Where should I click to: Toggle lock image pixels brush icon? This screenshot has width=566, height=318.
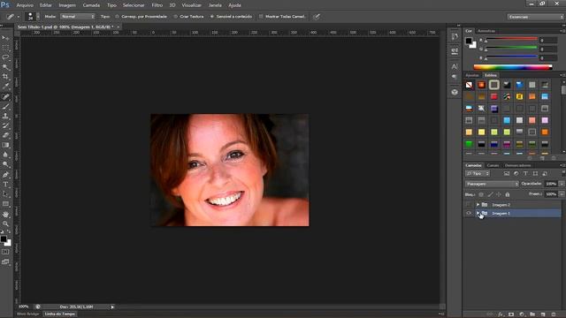(x=490, y=194)
